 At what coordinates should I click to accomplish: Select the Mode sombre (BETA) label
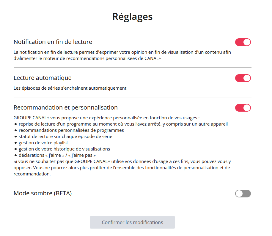(x=43, y=194)
